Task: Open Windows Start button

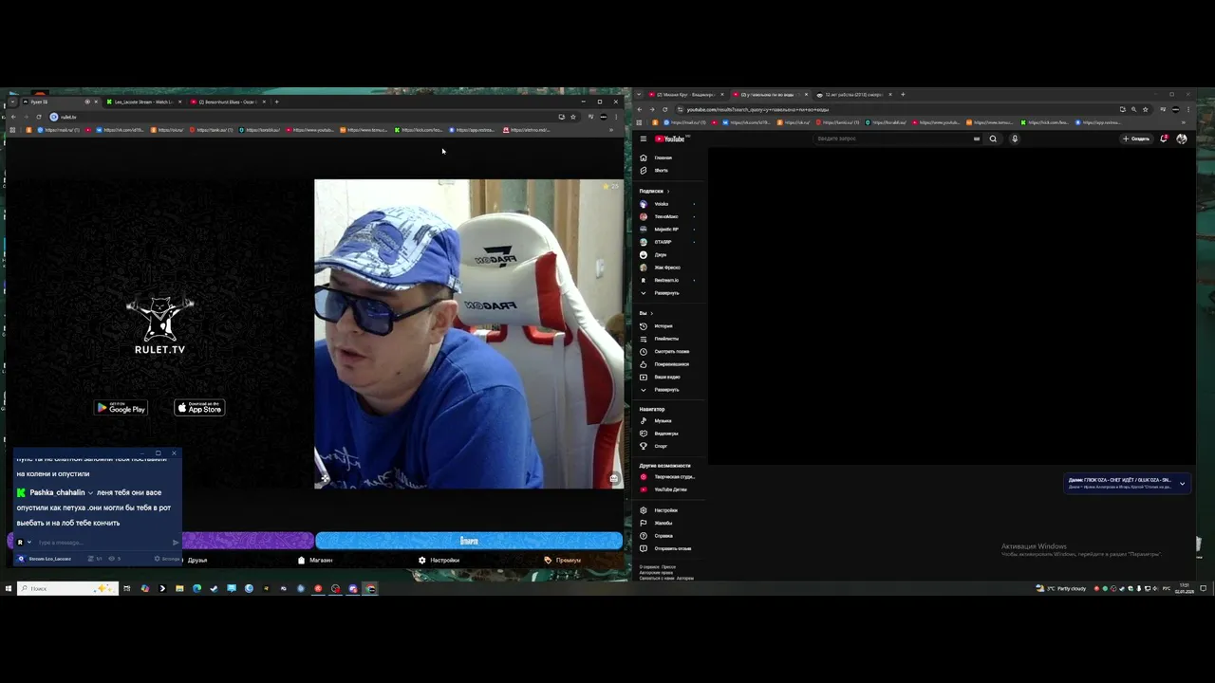Action: (8, 588)
